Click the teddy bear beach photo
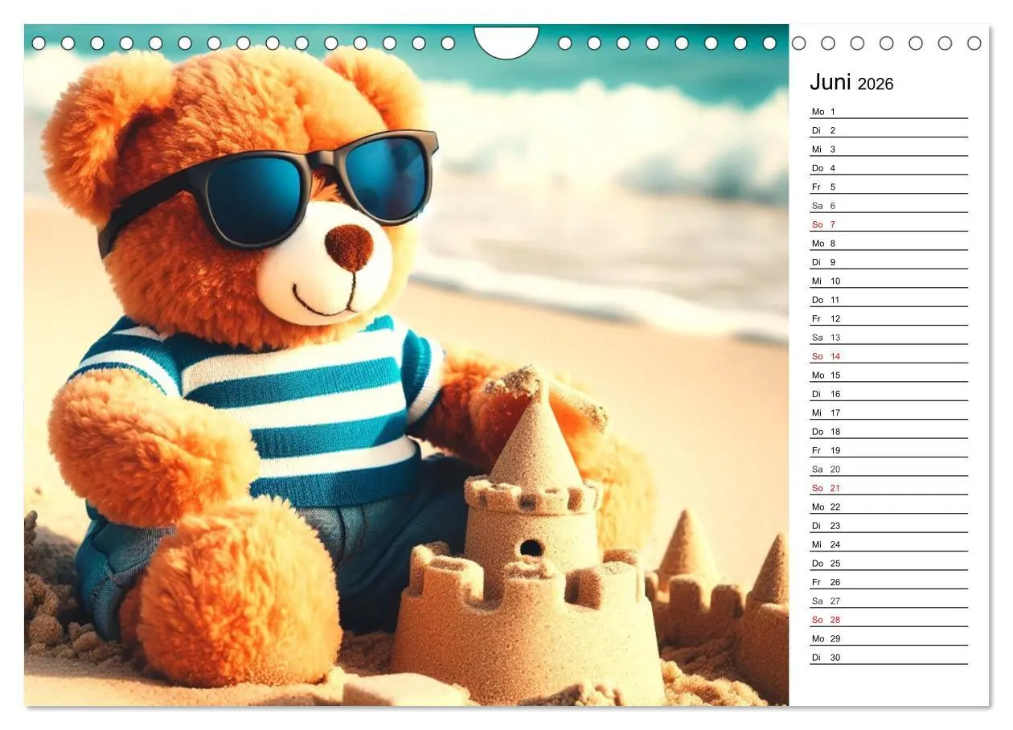Screen dimensions: 1013x730 pos(406,365)
